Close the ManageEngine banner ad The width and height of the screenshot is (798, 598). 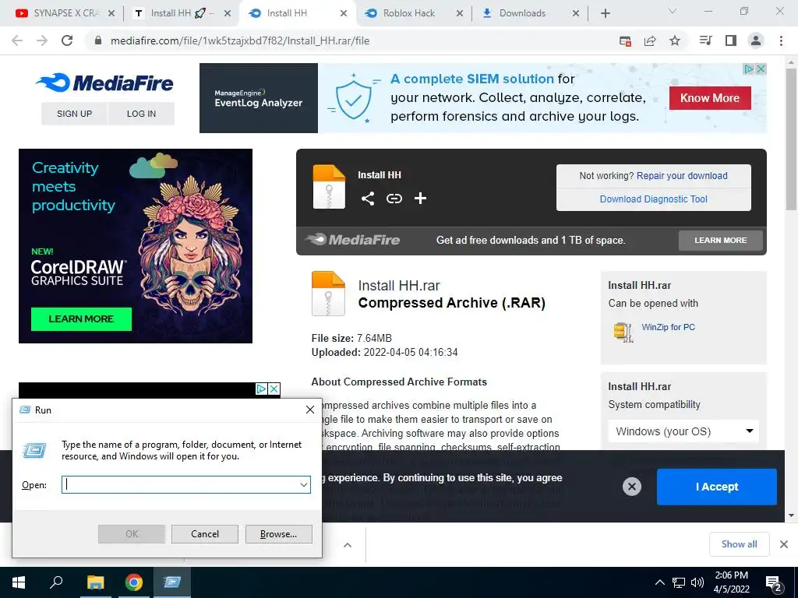761,69
